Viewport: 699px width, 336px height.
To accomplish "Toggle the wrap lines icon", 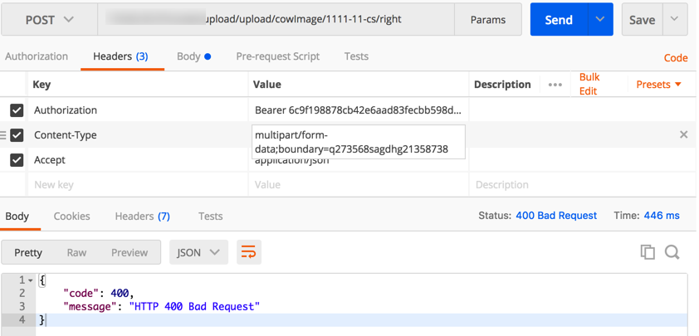I will click(248, 252).
